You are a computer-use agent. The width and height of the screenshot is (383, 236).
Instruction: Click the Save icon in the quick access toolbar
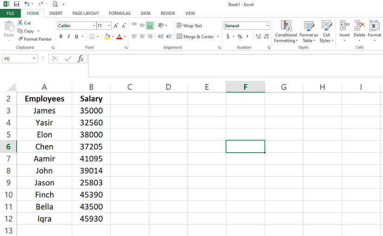coord(16,4)
